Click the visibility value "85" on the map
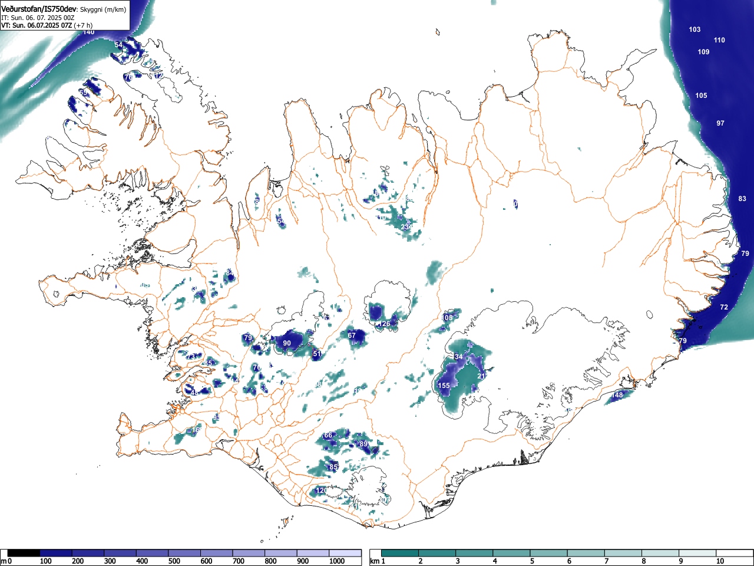Viewport: 754px width, 566px height. (x=333, y=467)
